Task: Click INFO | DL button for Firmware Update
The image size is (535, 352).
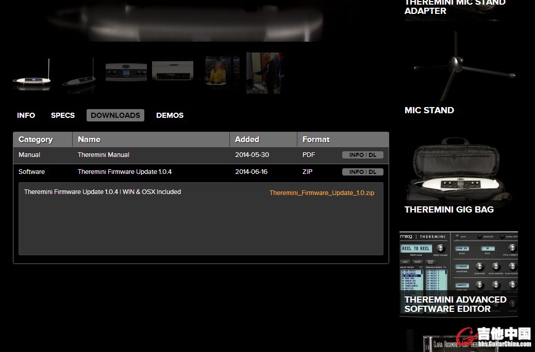Action: pyautogui.click(x=362, y=172)
